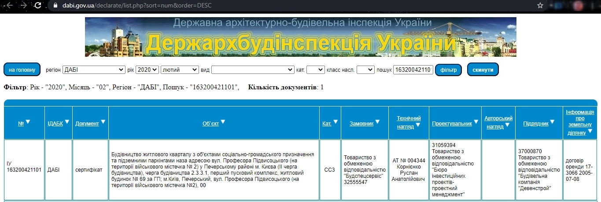Click sort triangle beside Кат. column

click(336, 122)
